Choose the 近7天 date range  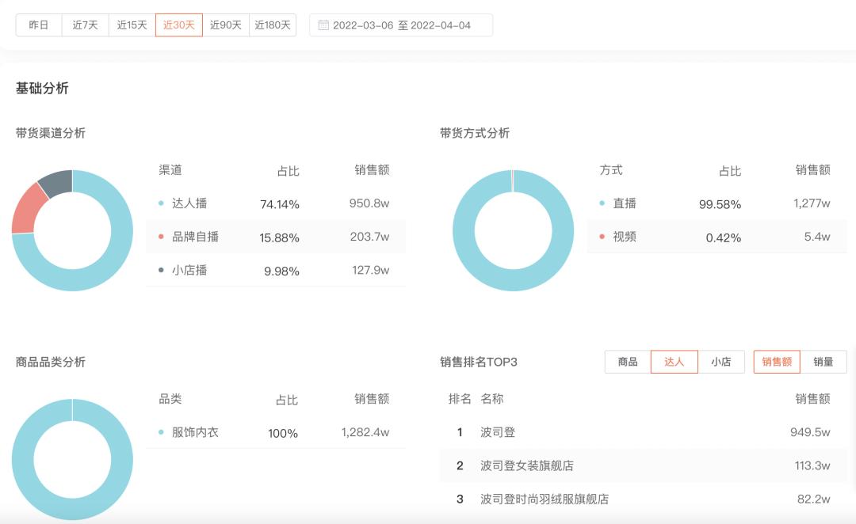[85, 25]
